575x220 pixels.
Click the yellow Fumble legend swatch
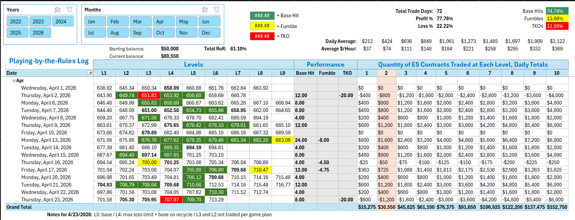click(262, 26)
